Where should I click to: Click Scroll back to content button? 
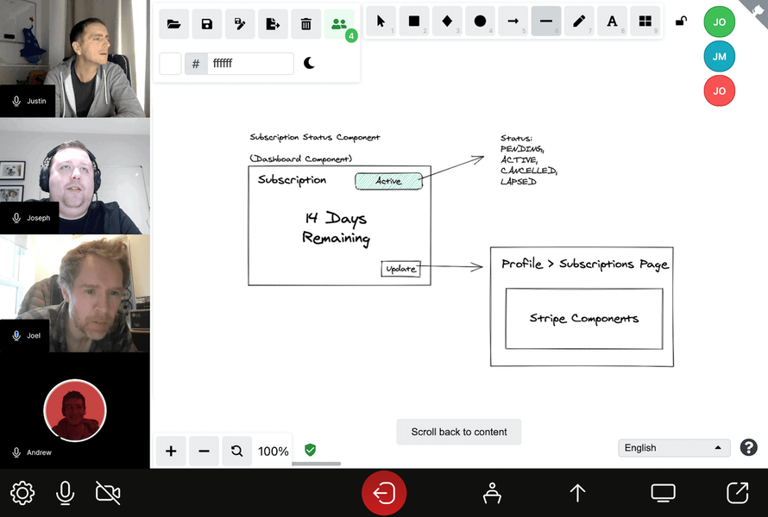[459, 432]
